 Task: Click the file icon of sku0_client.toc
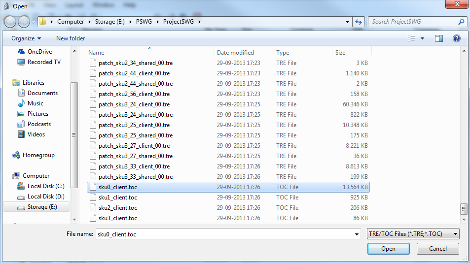tap(93, 187)
